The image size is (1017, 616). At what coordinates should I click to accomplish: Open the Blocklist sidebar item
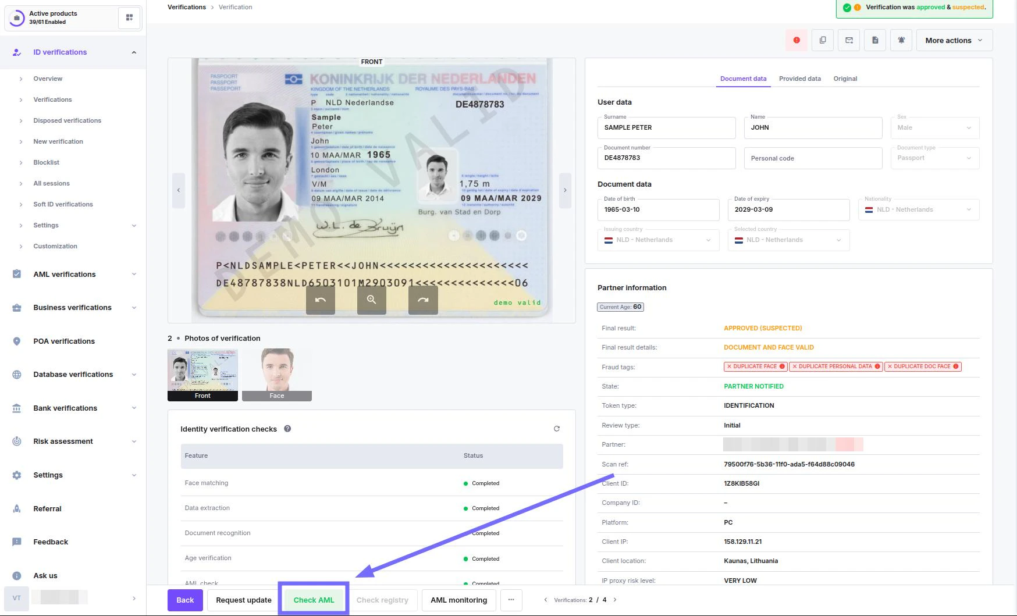(x=47, y=162)
